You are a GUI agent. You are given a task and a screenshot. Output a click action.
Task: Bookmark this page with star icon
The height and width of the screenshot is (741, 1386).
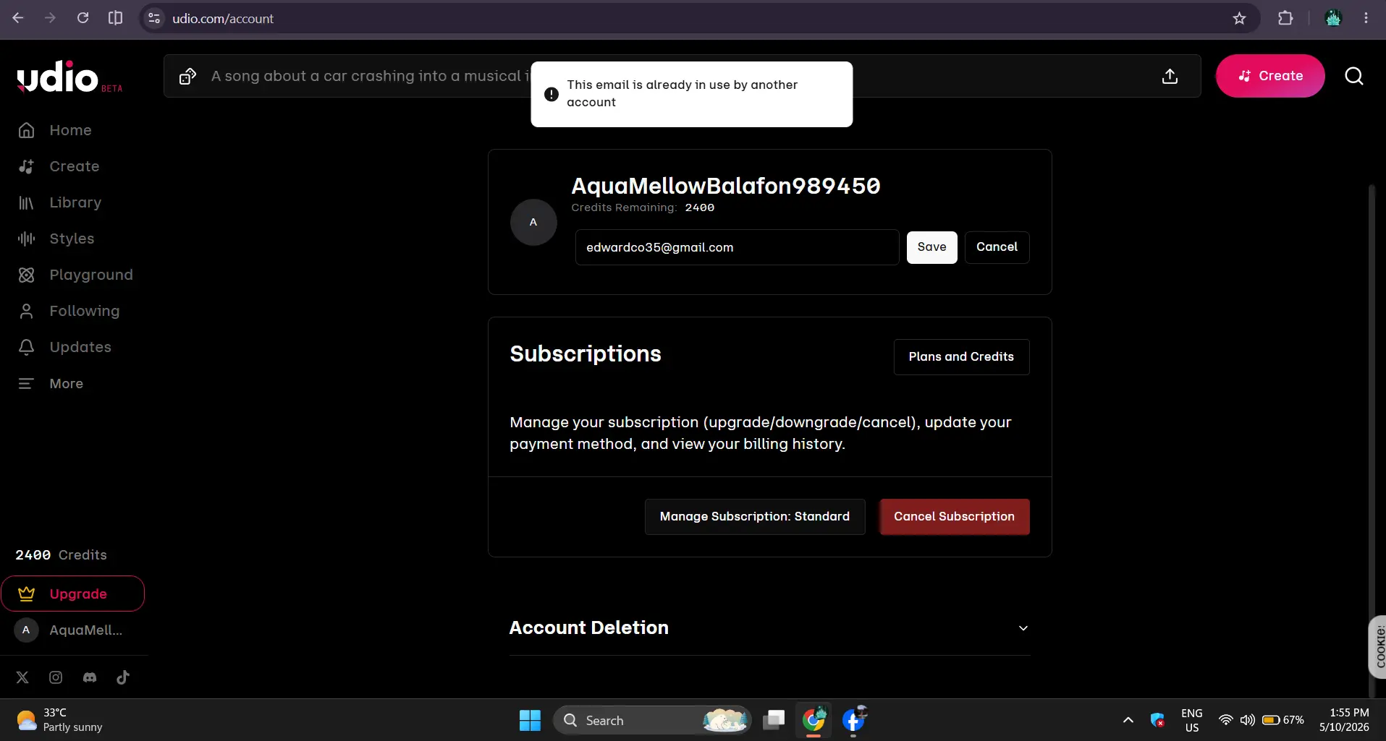(1239, 18)
